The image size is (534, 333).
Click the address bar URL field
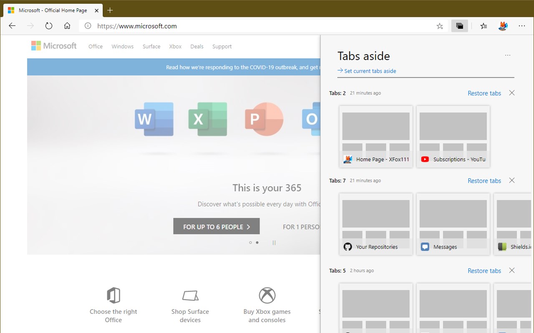coord(263,26)
